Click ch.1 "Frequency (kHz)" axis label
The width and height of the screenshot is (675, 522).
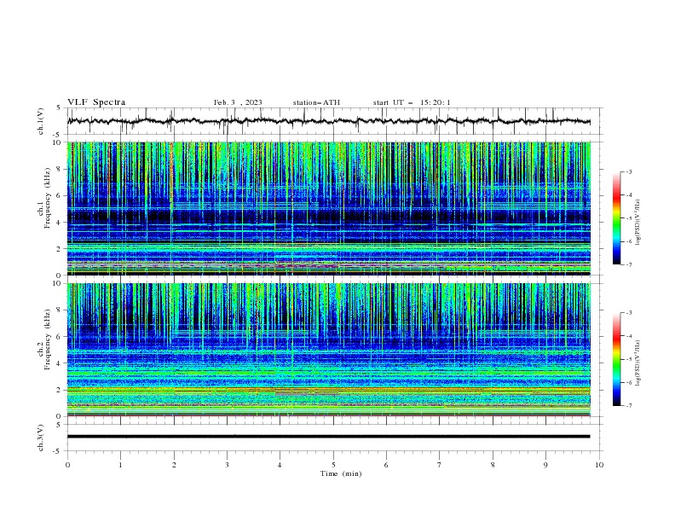pos(48,198)
